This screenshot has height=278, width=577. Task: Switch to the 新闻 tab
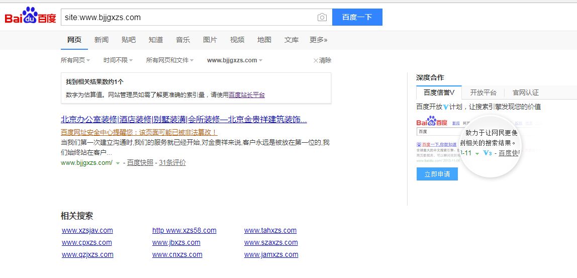click(102, 40)
